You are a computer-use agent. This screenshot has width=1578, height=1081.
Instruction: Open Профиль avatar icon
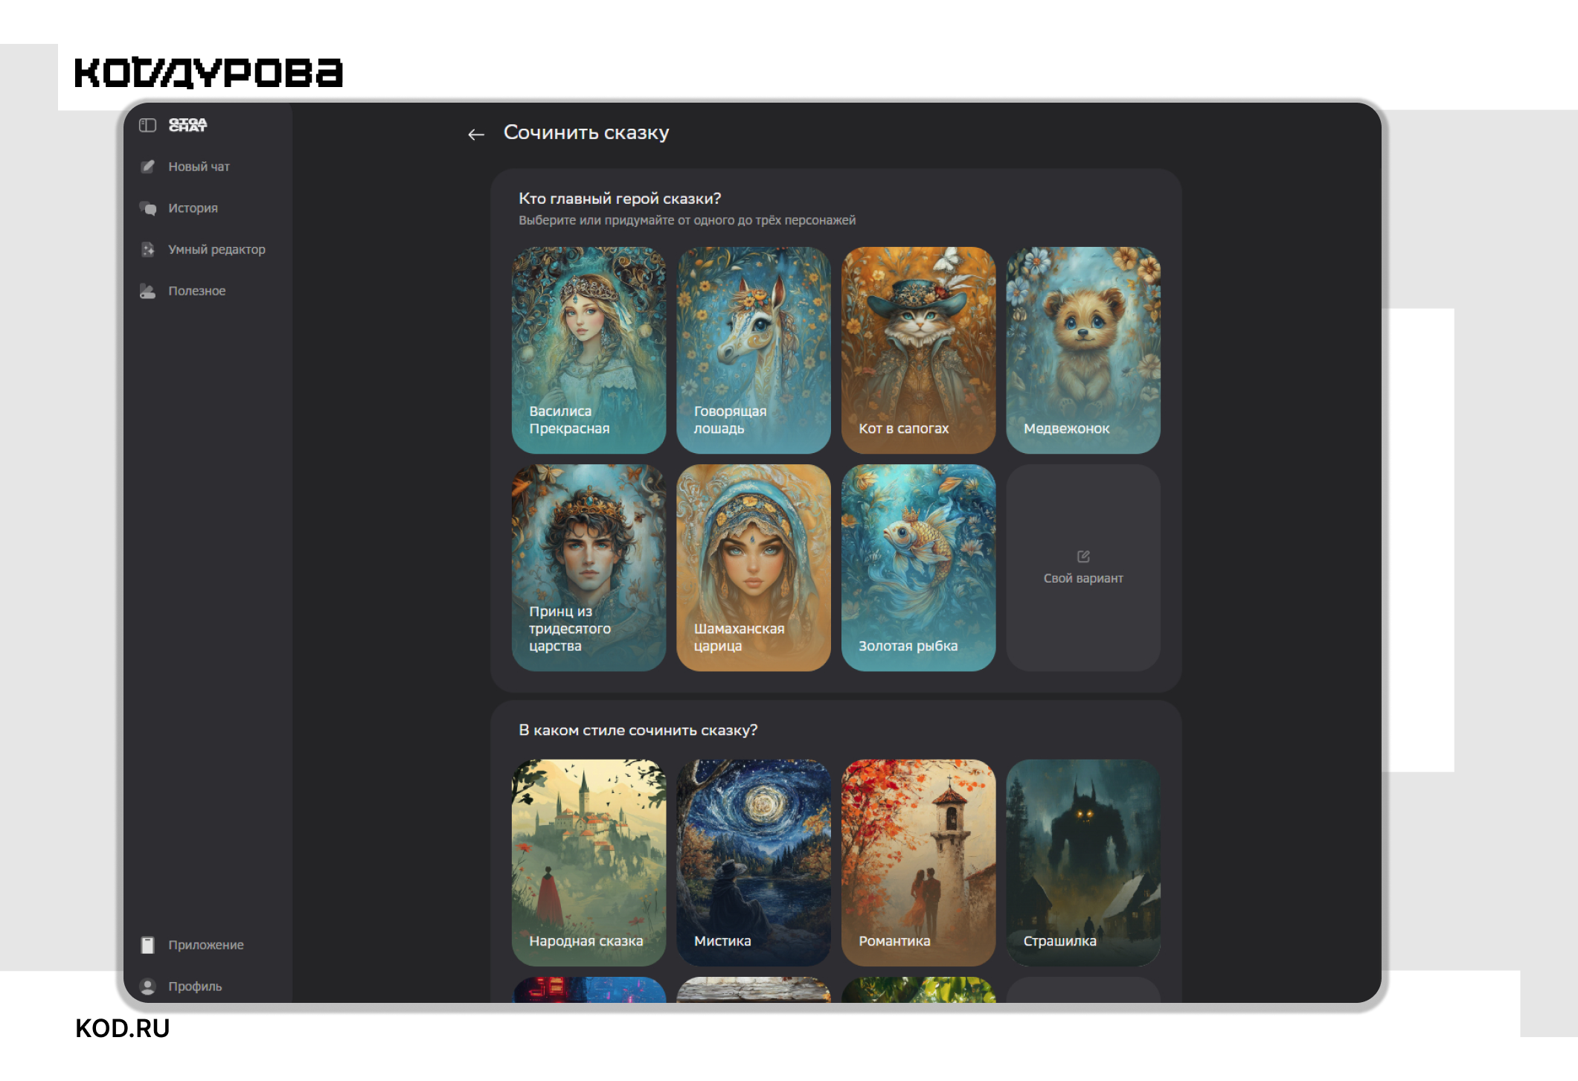[148, 987]
